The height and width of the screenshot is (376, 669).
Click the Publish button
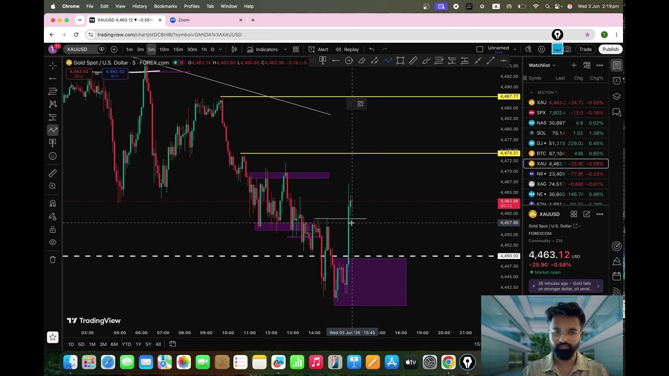pos(610,49)
